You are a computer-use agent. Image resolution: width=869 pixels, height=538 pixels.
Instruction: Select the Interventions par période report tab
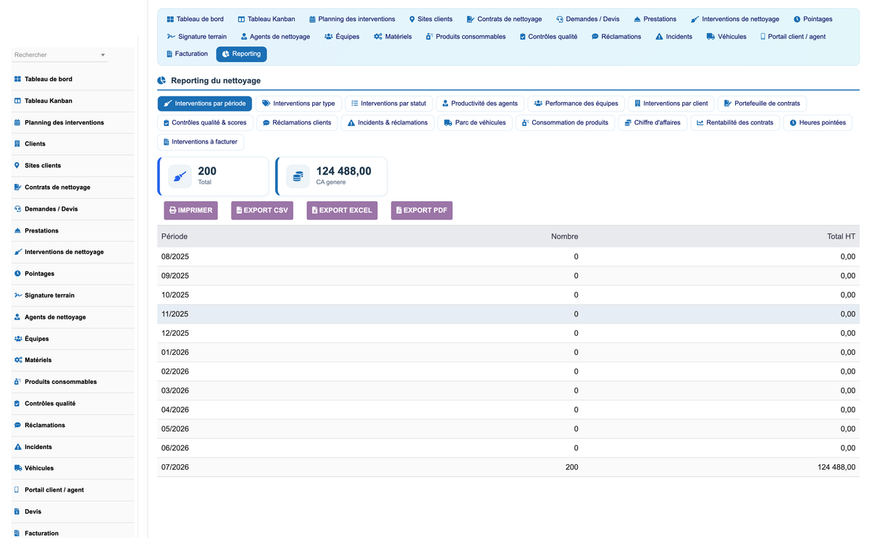[205, 104]
